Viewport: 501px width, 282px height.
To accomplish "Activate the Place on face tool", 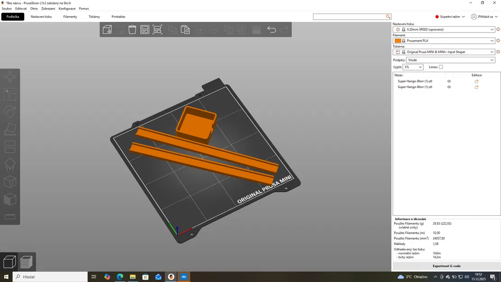I will tap(10, 129).
